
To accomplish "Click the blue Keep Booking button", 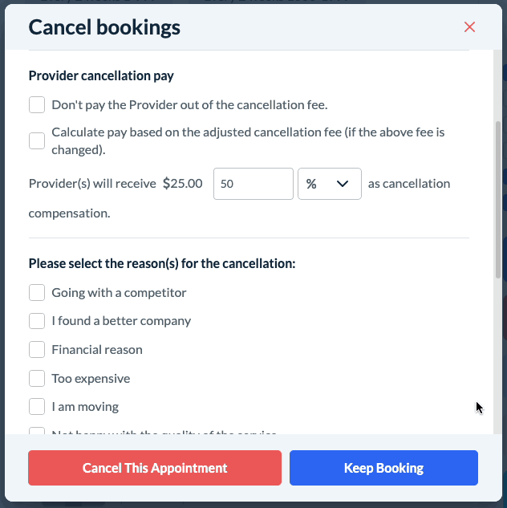I will (x=383, y=468).
